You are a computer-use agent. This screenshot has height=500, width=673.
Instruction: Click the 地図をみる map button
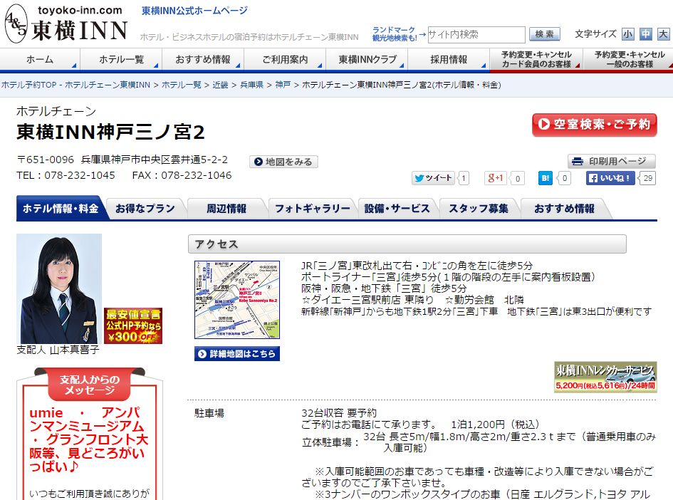[x=283, y=162]
